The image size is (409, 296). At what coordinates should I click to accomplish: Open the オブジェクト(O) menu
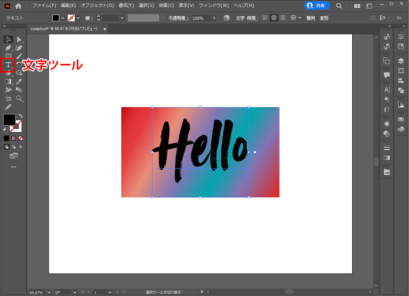pyautogui.click(x=97, y=6)
